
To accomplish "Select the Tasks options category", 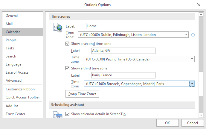I will click(x=23, y=48).
